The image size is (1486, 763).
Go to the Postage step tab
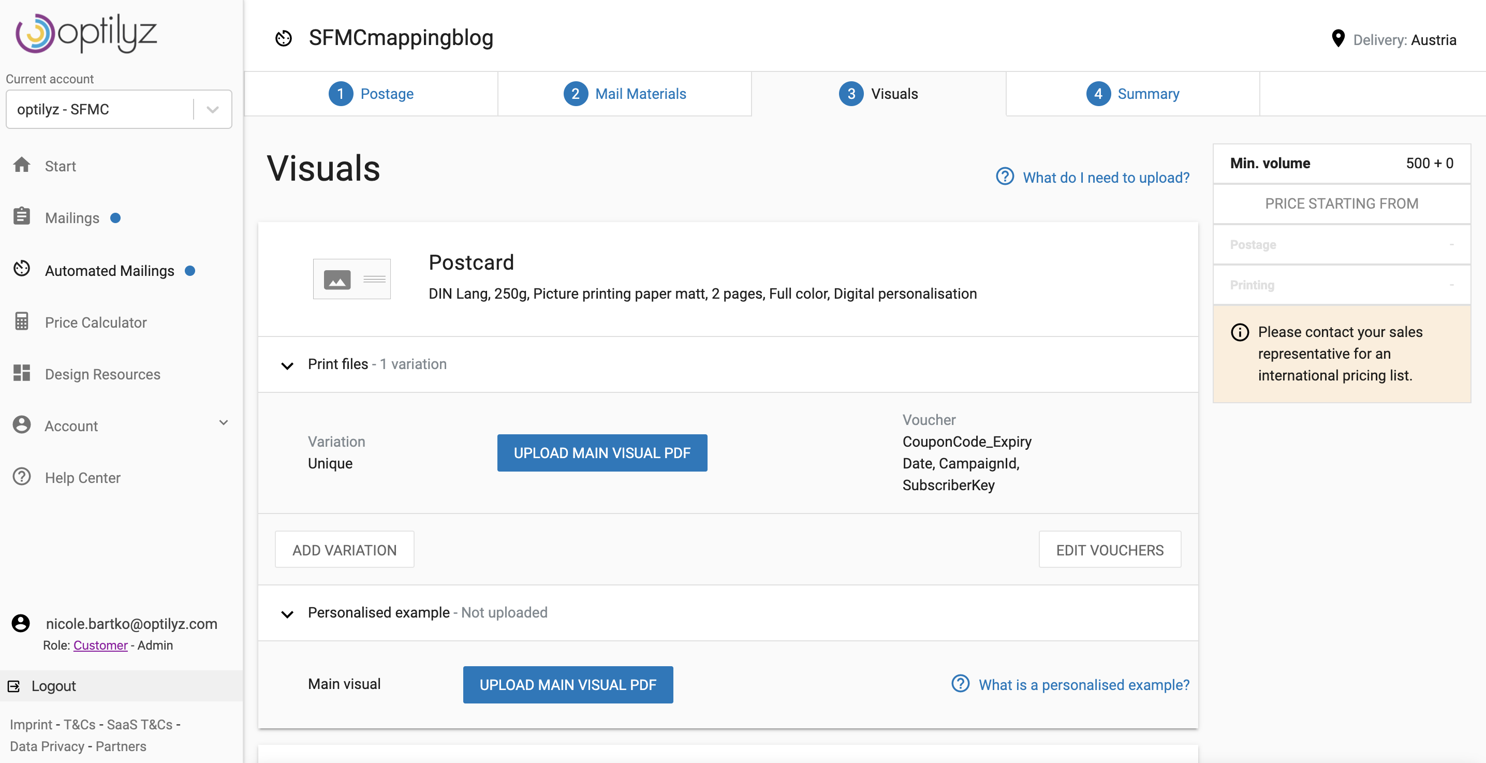pos(371,94)
